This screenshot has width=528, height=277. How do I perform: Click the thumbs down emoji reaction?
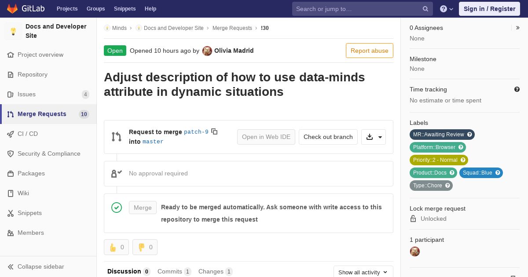(145, 247)
